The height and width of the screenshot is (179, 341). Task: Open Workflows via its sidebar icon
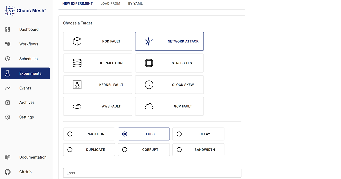click(8, 44)
